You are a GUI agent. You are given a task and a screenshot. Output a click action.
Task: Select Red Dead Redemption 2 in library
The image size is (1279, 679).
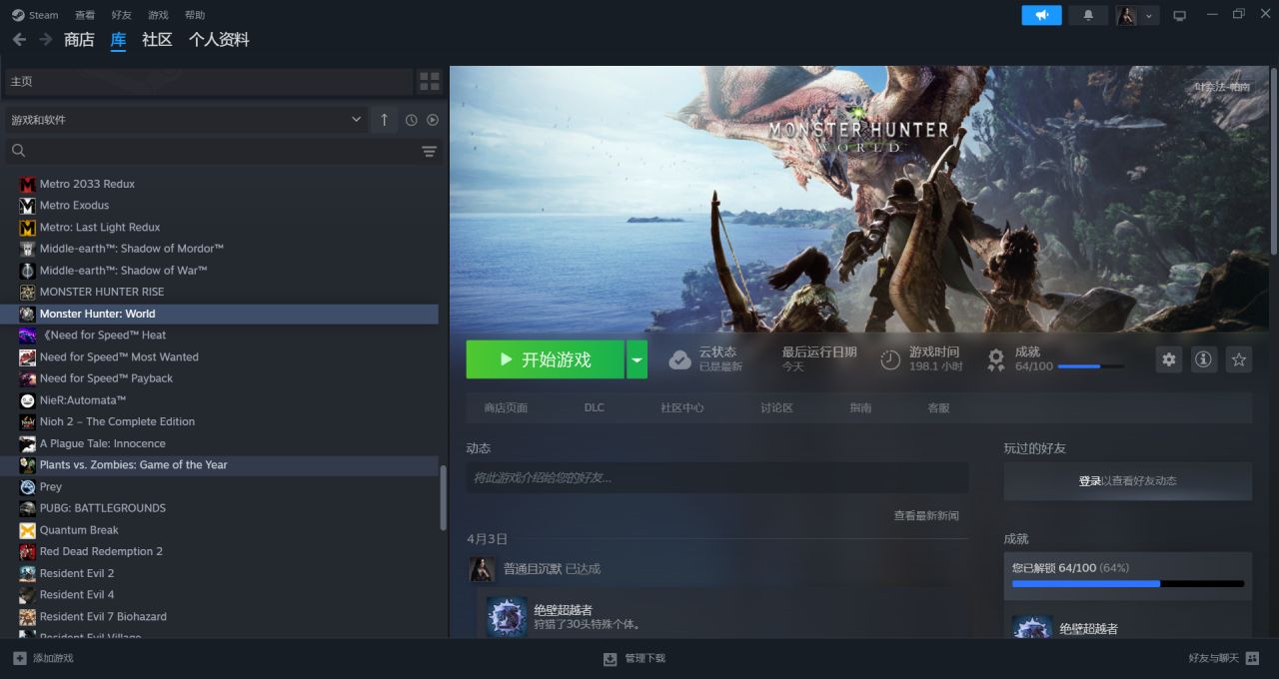pyautogui.click(x=101, y=551)
